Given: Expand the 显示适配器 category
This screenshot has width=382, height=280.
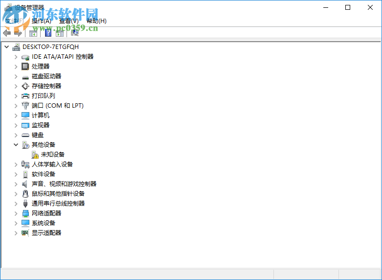Looking at the screenshot, I should [x=16, y=233].
